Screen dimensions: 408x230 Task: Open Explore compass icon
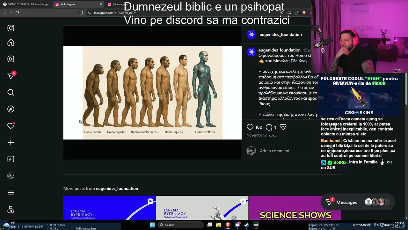pos(11,109)
